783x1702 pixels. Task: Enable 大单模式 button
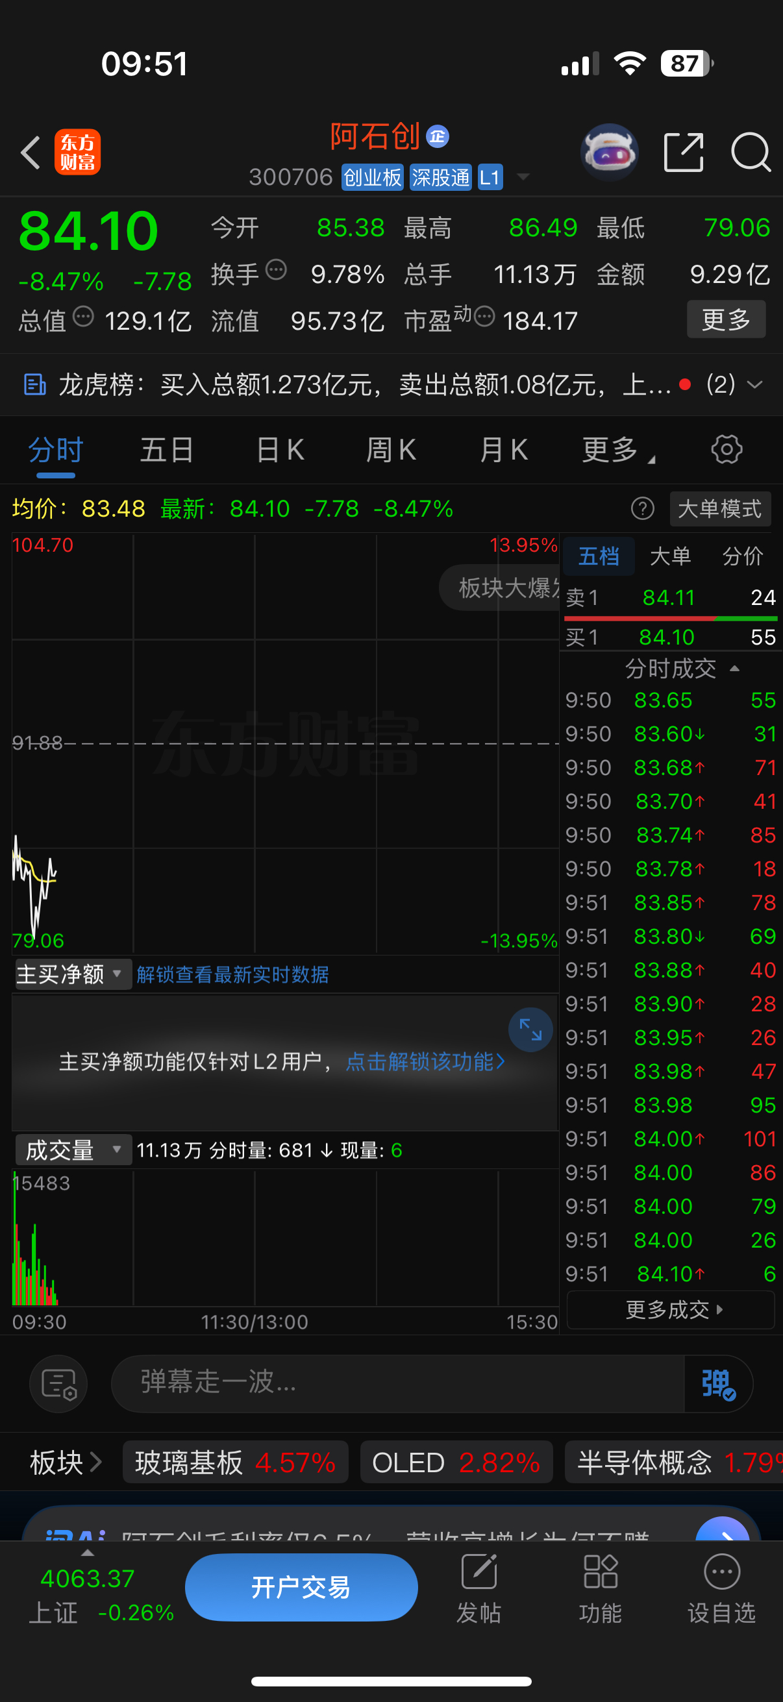(x=720, y=509)
